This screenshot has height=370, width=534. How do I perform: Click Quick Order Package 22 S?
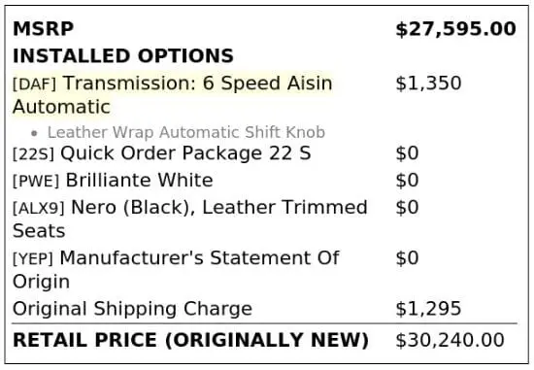pyautogui.click(x=185, y=153)
